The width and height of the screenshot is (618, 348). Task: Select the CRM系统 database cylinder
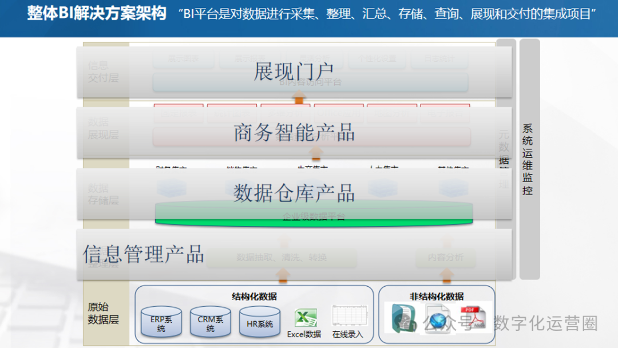210,322
